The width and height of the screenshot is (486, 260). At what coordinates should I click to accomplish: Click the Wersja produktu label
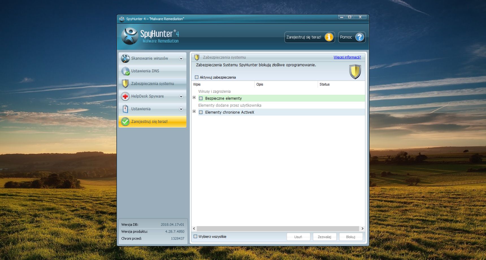point(134,232)
